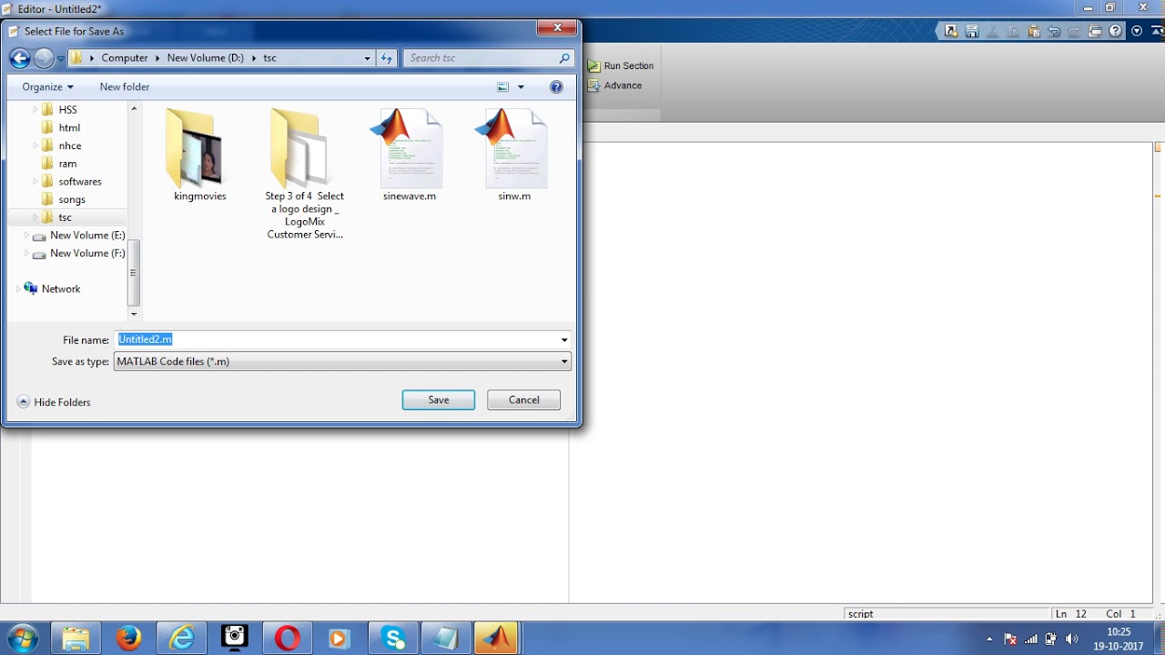Open Action Center flag icon
Image resolution: width=1165 pixels, height=655 pixels.
(1010, 639)
